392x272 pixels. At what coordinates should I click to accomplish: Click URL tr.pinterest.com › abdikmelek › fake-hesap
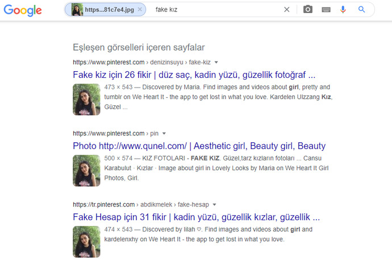(141, 204)
